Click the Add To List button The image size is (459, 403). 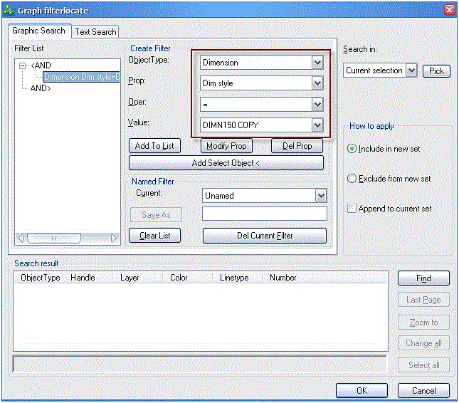(154, 146)
